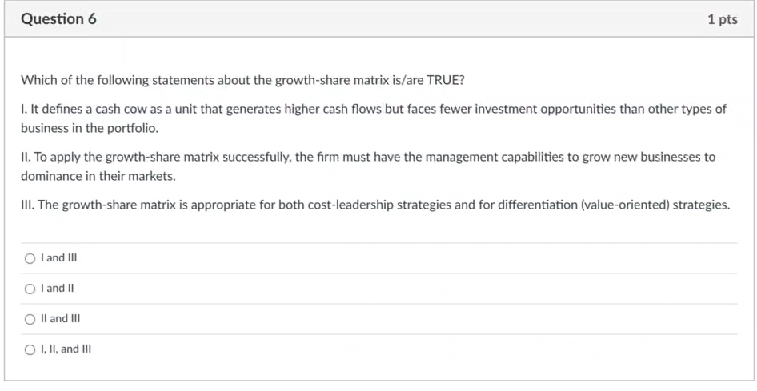Viewport: 757px width, 391px height.
Task: Click the "1 pts" points label
Action: [723, 19]
